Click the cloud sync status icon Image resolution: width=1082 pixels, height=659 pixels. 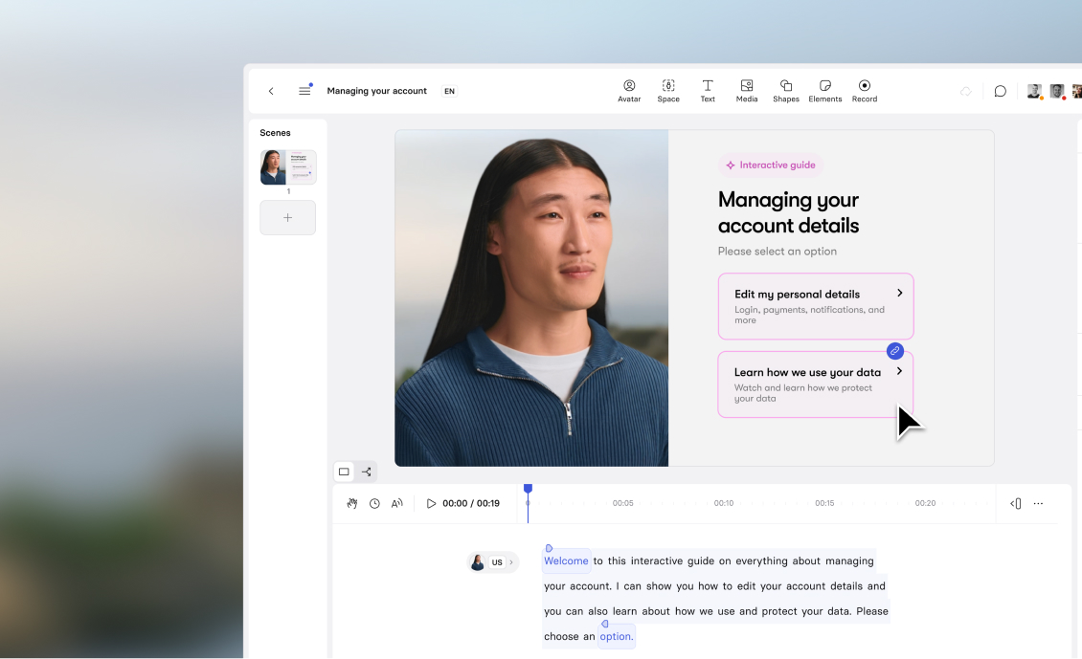coord(966,91)
